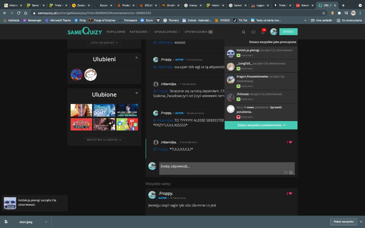This screenshot has width=365, height=228.
Task: Bookmark this page with the star icon
Action: point(324,13)
